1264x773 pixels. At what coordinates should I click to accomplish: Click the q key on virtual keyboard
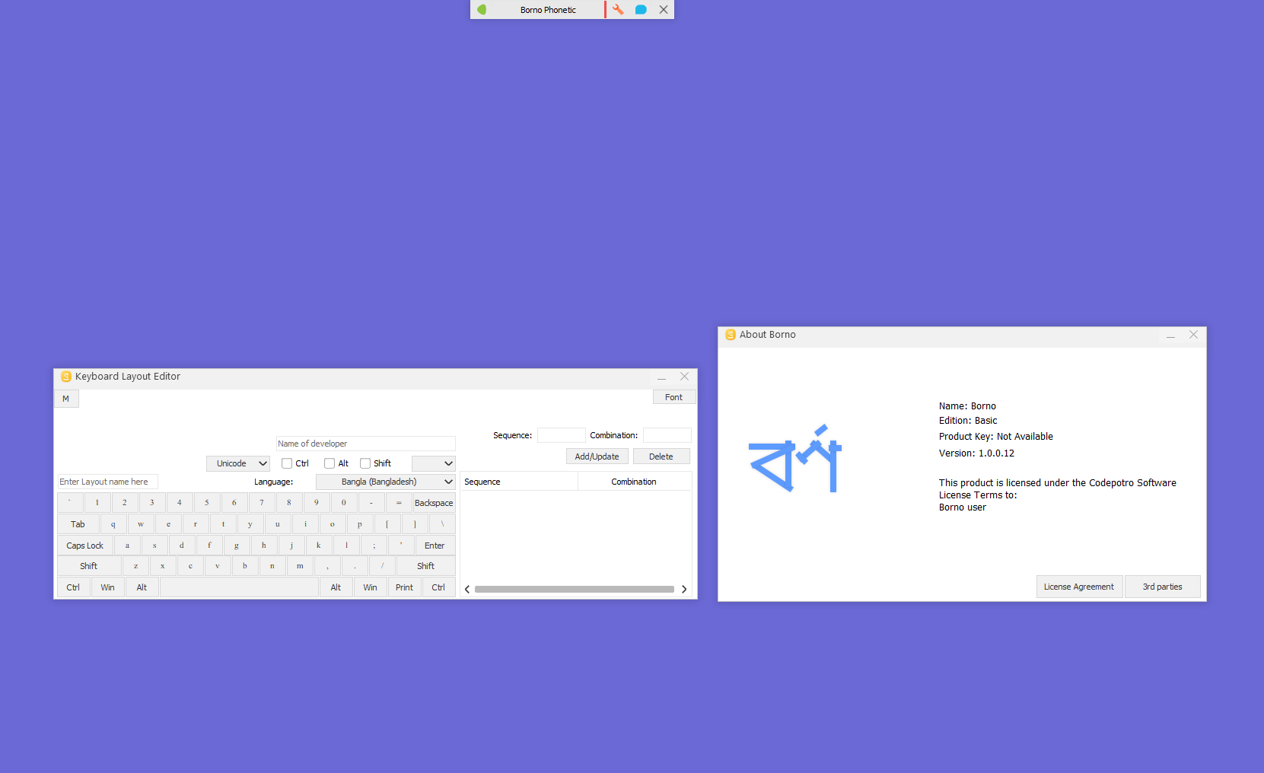click(113, 524)
